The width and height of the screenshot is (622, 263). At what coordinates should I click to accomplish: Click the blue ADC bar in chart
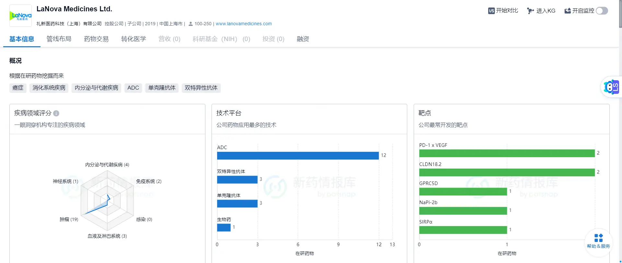[x=297, y=156]
